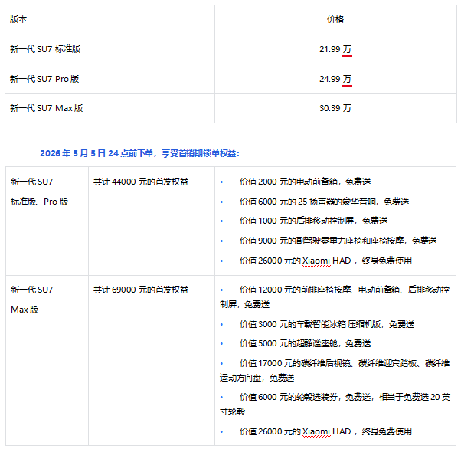461x449 pixels.
Task: Click '价值 1000 元的后排移动控制屏' line
Action: point(313,221)
